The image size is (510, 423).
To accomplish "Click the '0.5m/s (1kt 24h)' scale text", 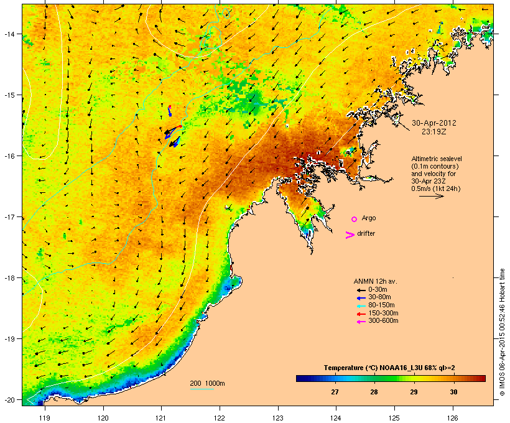I will (436, 188).
